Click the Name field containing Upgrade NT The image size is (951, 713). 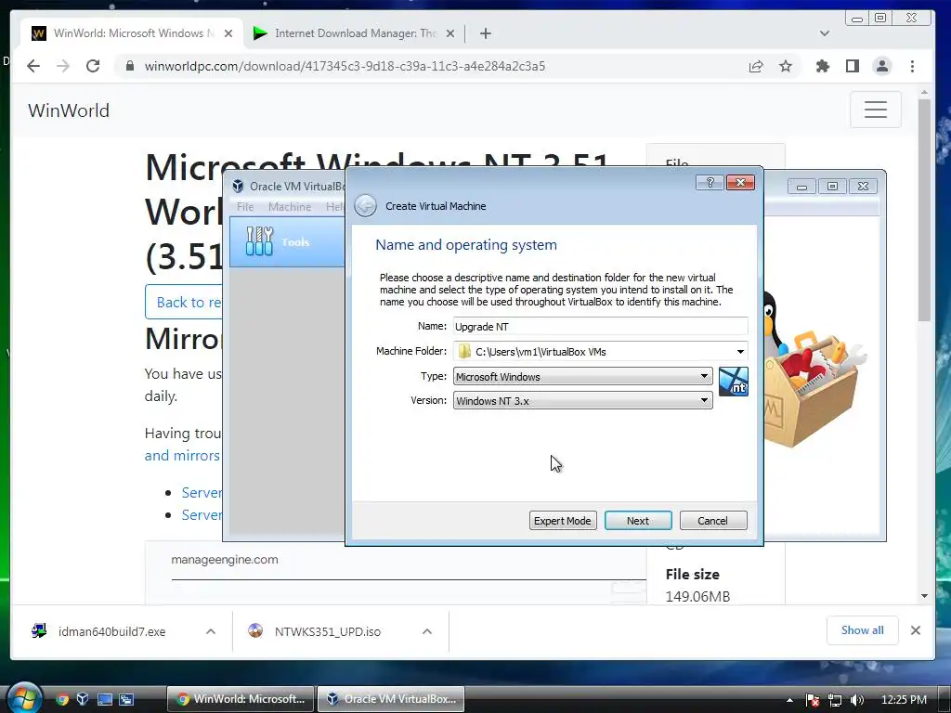[x=600, y=326]
